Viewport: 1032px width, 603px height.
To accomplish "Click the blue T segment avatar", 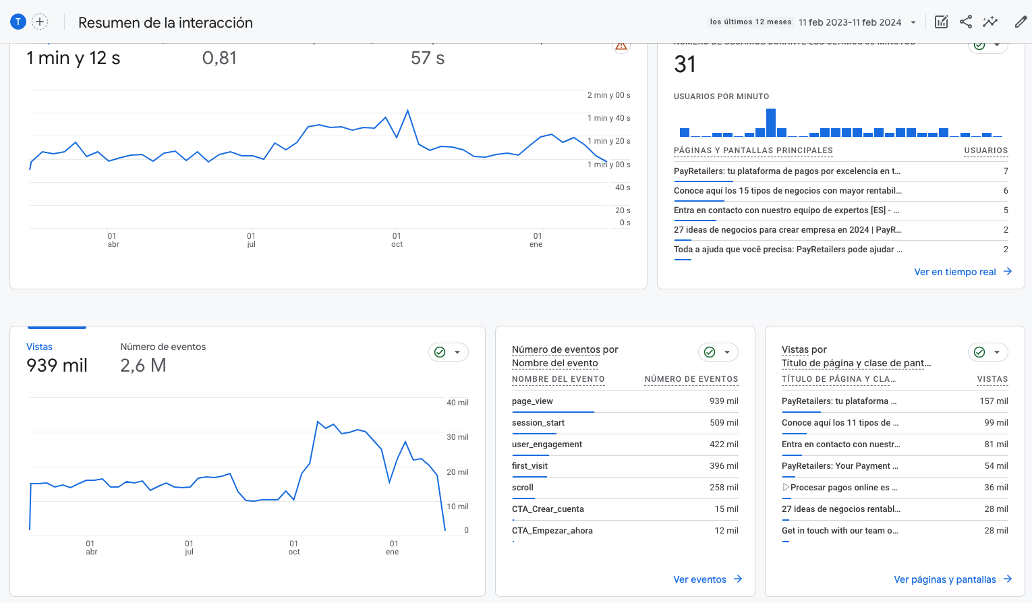I will (x=18, y=22).
